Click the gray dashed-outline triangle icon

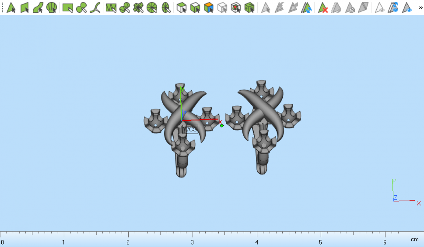336,7
